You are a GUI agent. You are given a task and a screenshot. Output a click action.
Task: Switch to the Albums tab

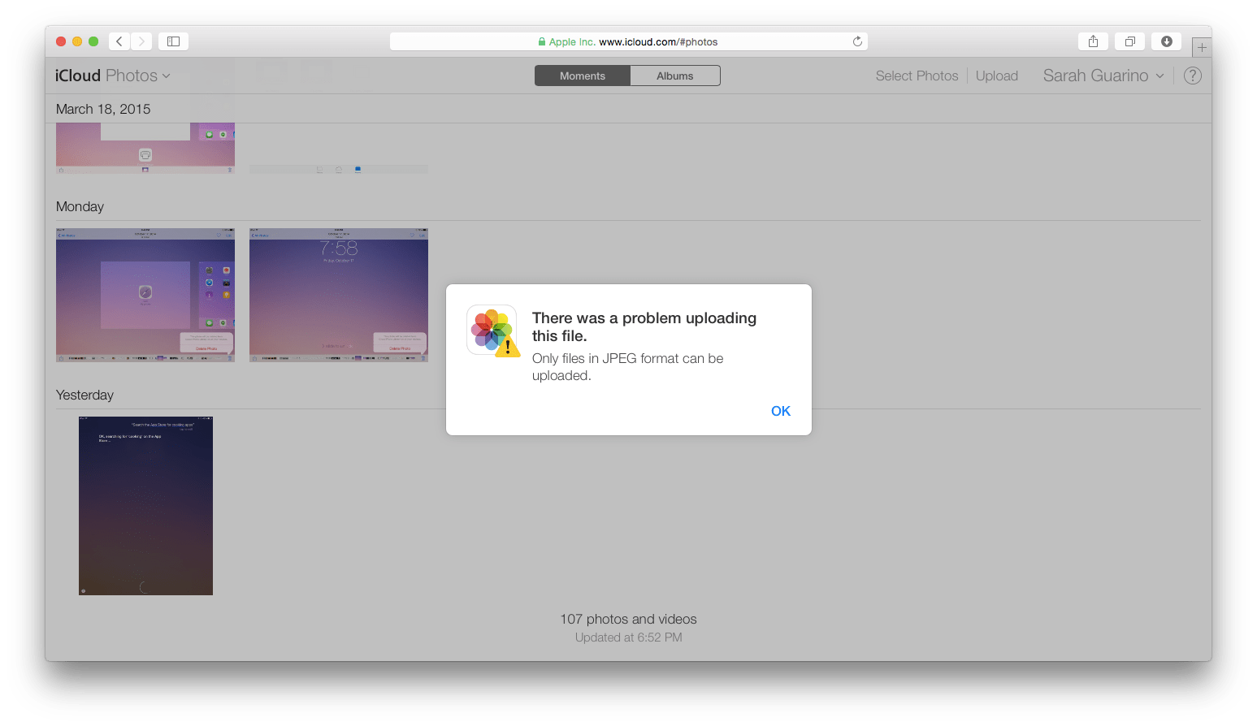675,75
